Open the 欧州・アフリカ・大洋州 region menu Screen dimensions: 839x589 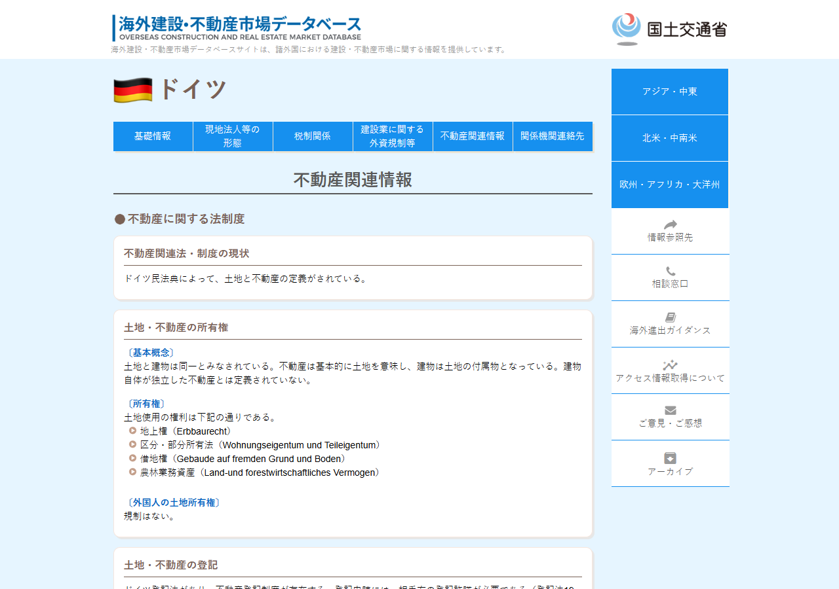[670, 185]
